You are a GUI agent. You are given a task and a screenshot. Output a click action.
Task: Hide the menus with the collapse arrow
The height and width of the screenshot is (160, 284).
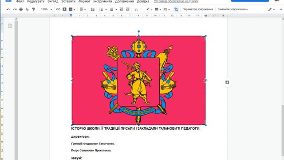pos(281,9)
